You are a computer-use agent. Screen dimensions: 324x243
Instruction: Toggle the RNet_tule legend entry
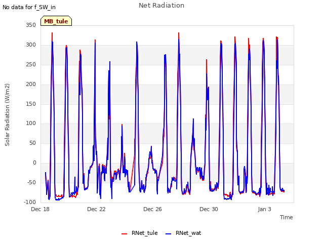pos(140,233)
